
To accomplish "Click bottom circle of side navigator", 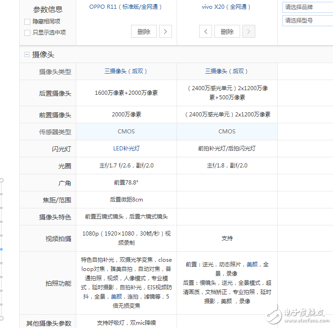I will pyautogui.click(x=1, y=318).
